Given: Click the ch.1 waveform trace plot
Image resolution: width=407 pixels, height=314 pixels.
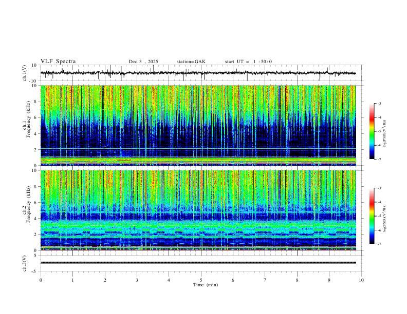Looking at the screenshot, I should [x=198, y=73].
